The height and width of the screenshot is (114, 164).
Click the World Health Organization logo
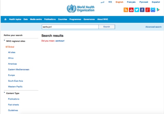[80, 9]
